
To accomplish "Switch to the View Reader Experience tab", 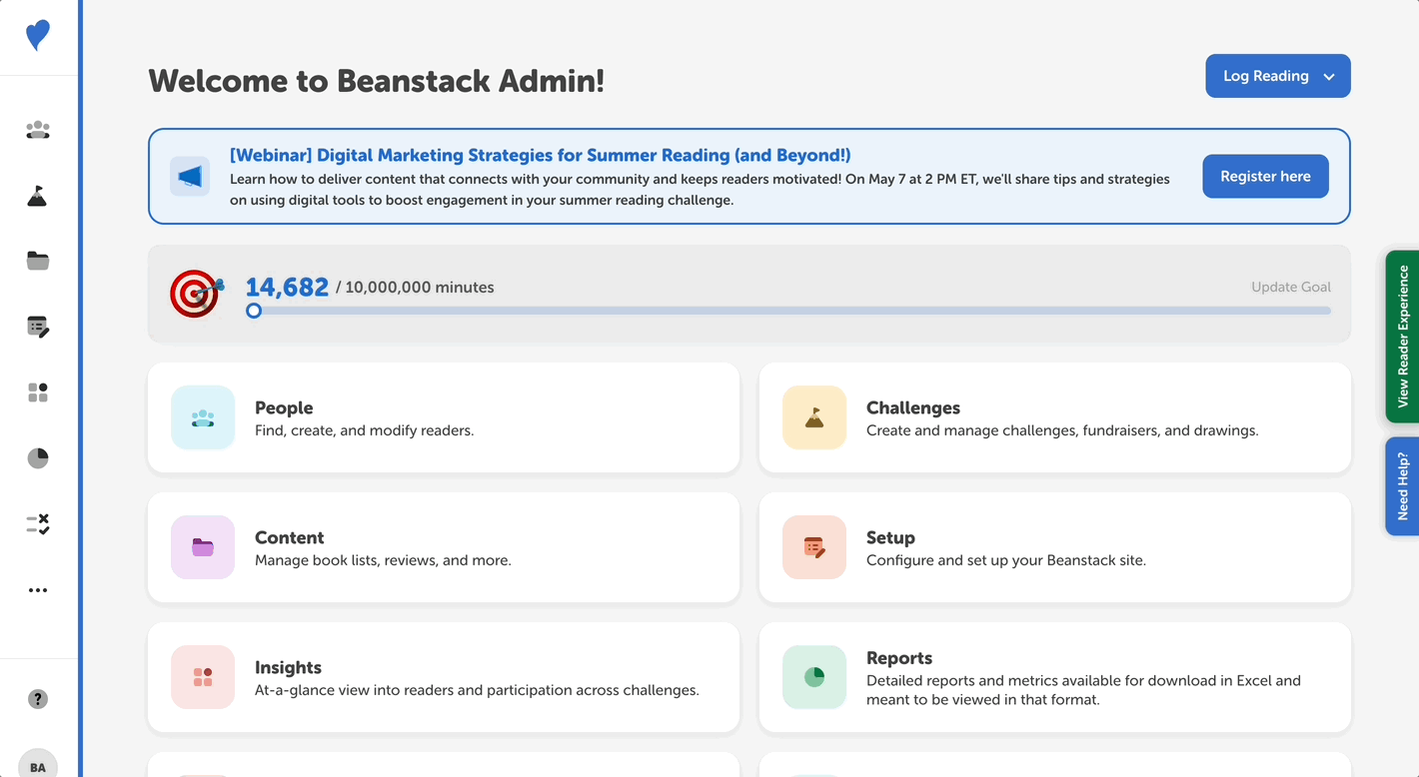I will pos(1403,338).
